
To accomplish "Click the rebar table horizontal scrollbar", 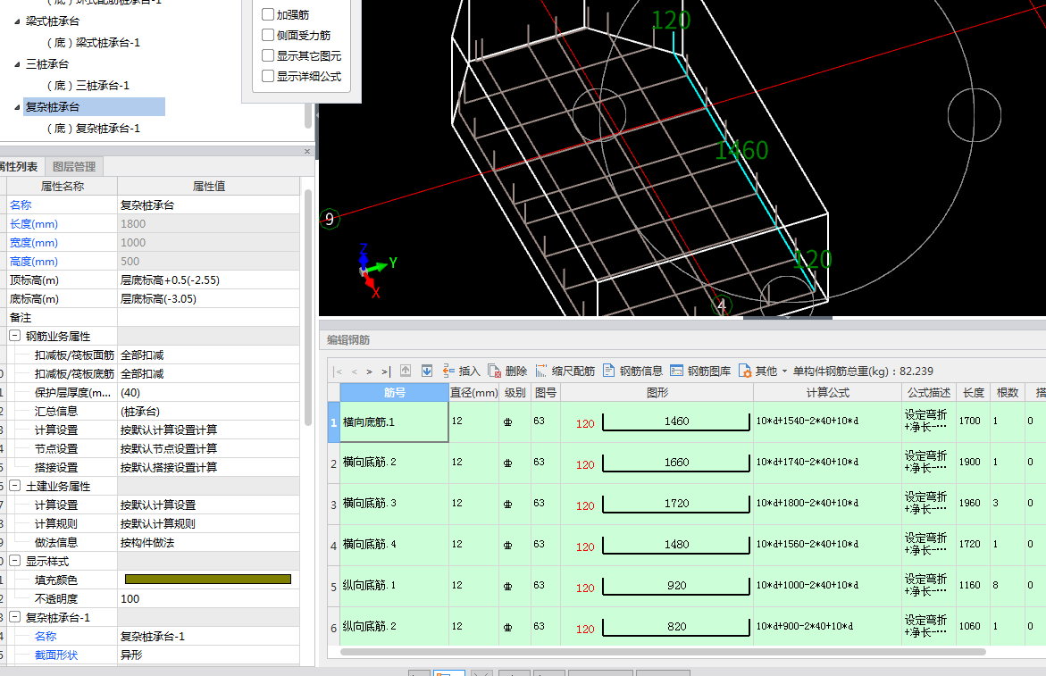I will click(x=663, y=652).
